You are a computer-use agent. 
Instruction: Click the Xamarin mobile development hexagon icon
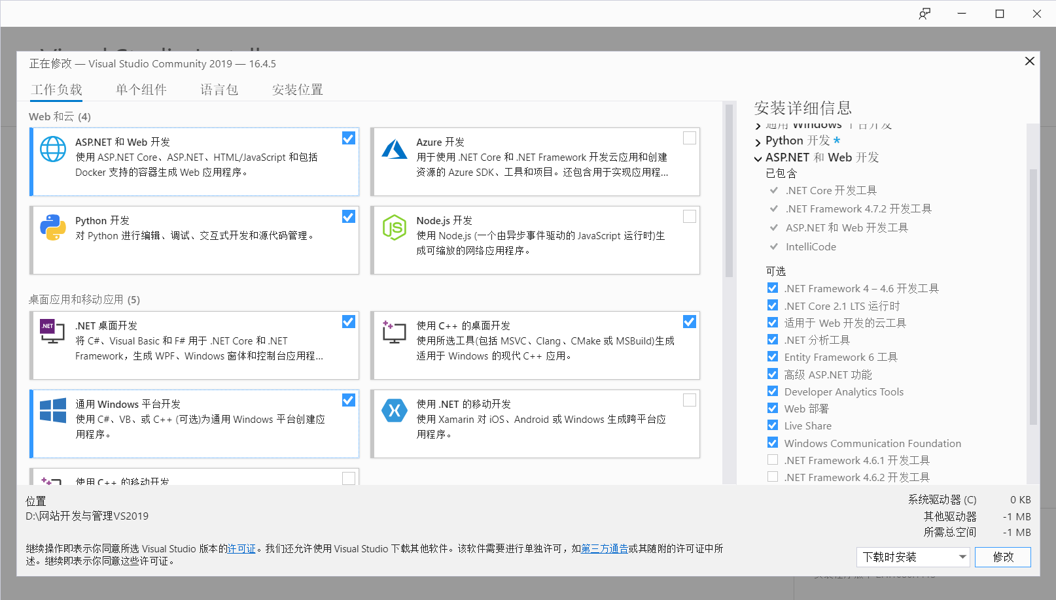click(394, 410)
